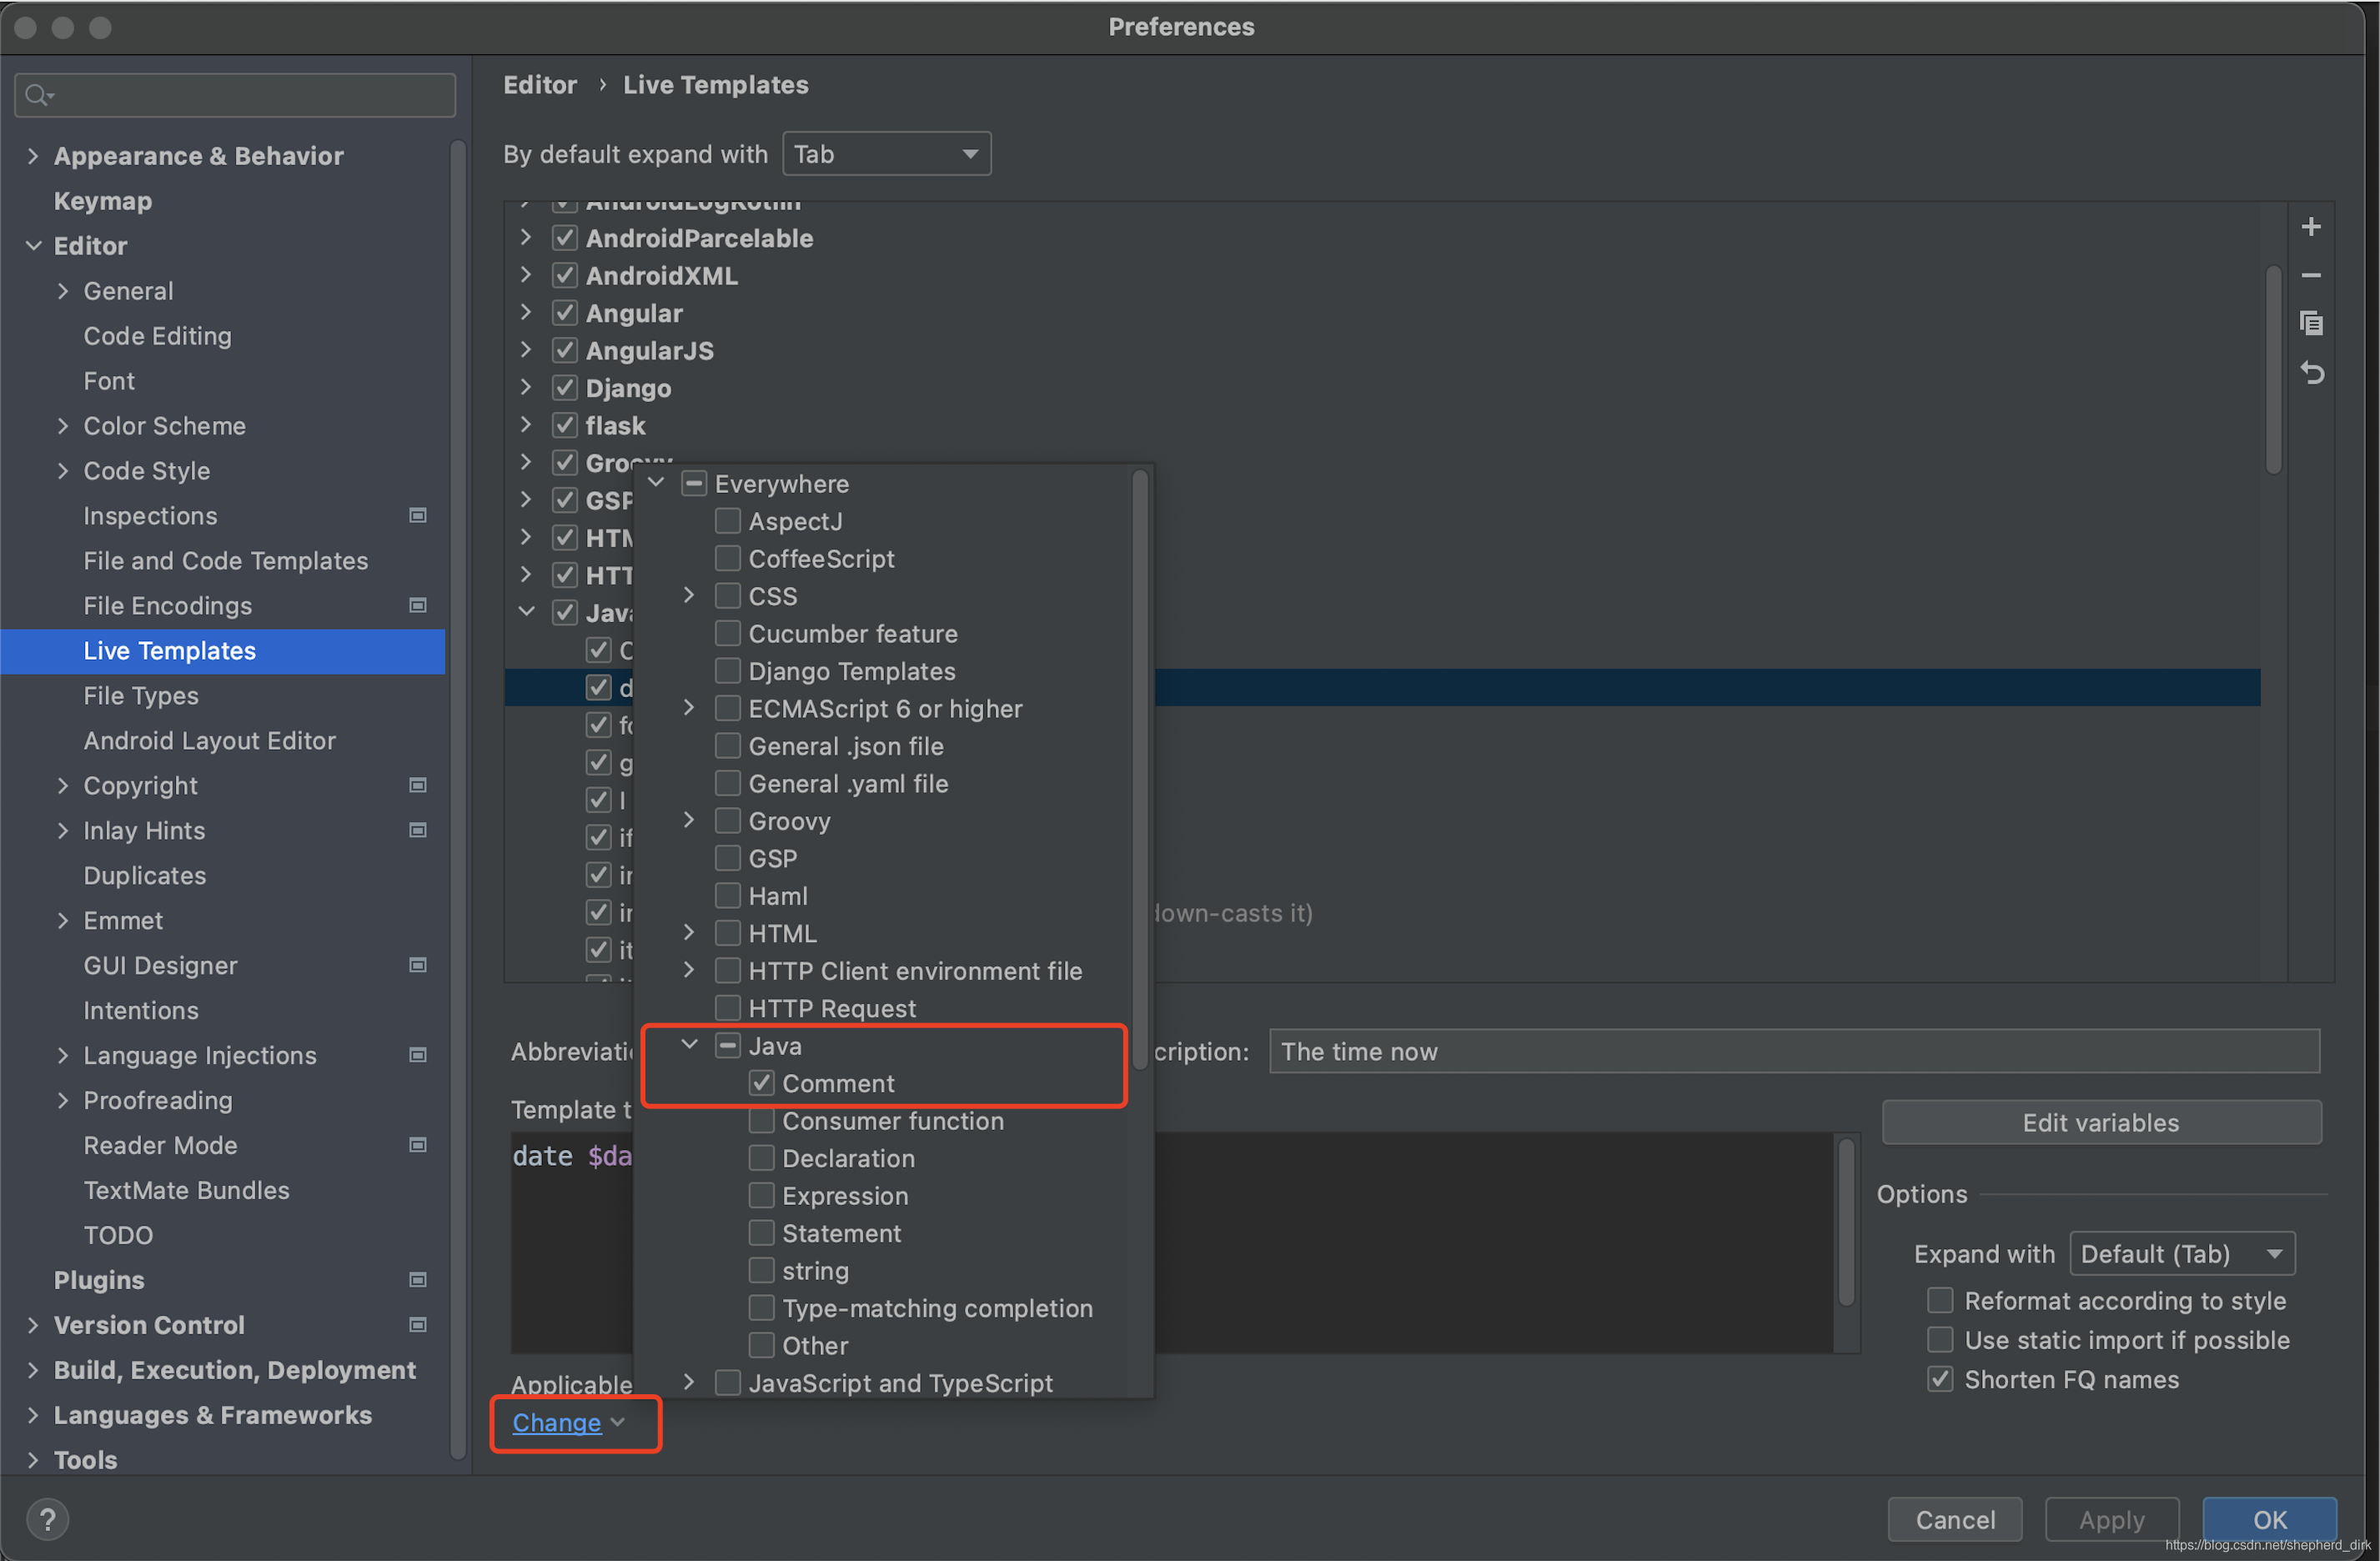
Task: Enable Use static import if possible
Action: (x=1939, y=1338)
